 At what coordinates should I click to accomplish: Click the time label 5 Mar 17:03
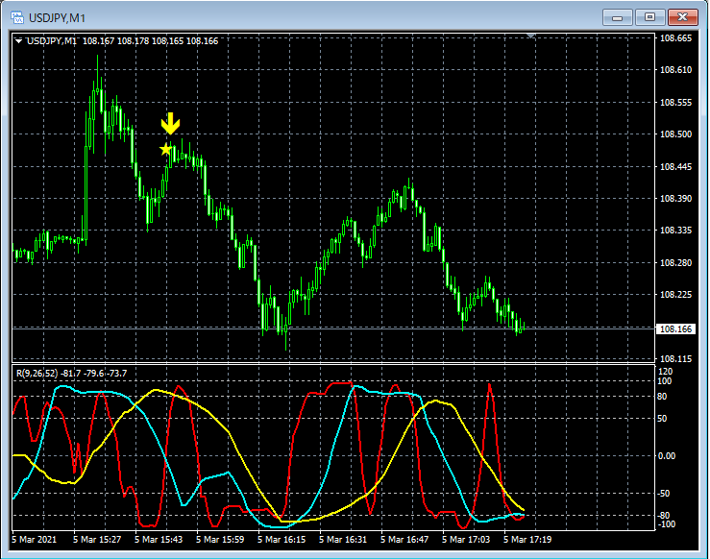click(x=466, y=540)
